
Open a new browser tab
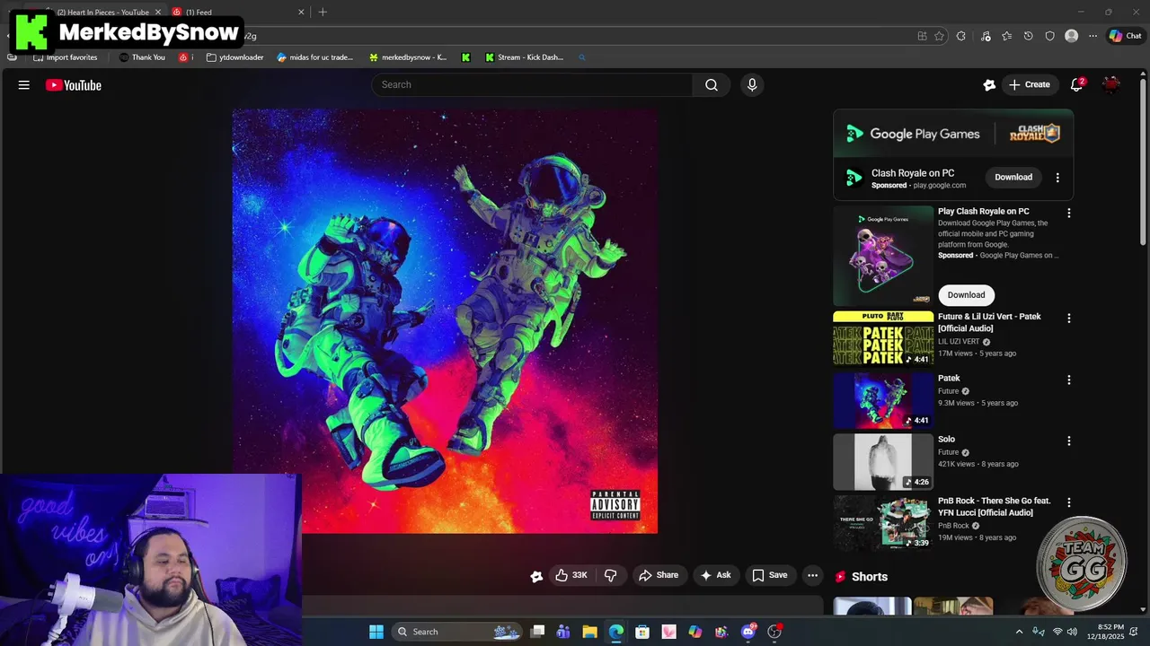323,12
